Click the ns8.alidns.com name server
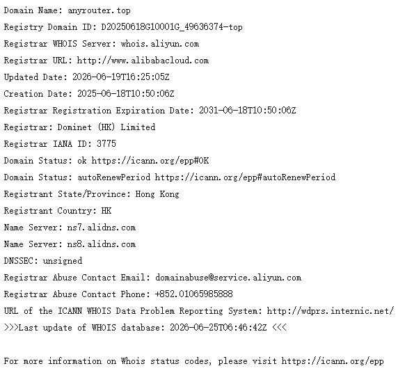Image resolution: width=398 pixels, height=373 pixels. (102, 244)
